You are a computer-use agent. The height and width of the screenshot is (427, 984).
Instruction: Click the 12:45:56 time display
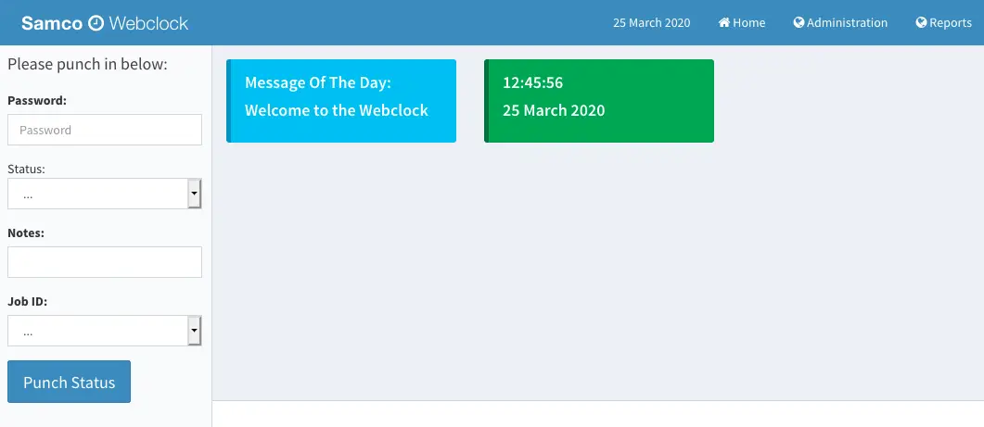pos(533,82)
